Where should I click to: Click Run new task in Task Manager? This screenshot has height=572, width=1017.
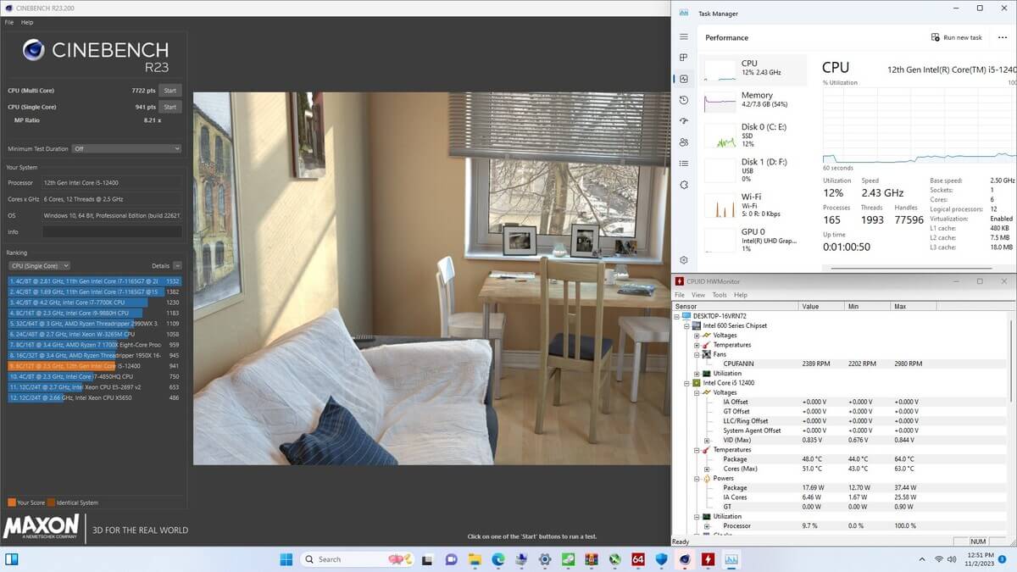(x=957, y=37)
